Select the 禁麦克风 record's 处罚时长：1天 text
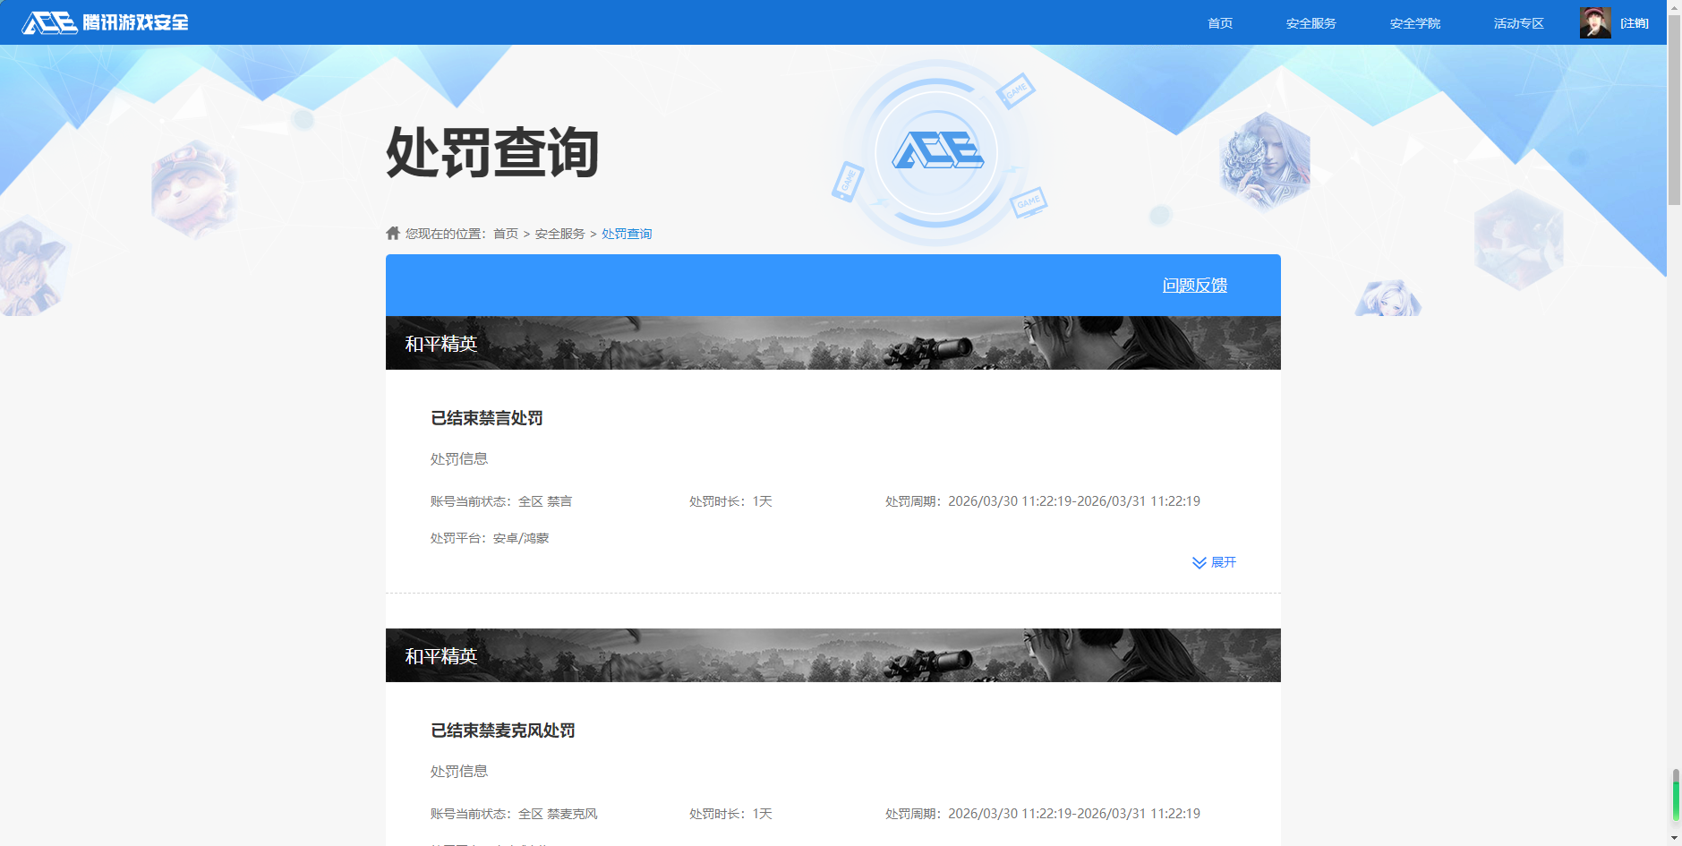Viewport: 1682px width, 846px height. click(x=730, y=814)
